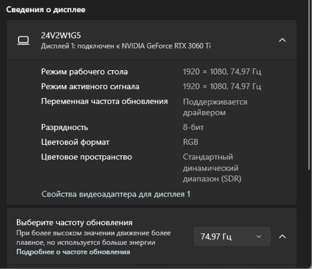Select the 24V2W1G5 display name
Image resolution: width=312 pixels, height=269 pixels.
coord(61,35)
